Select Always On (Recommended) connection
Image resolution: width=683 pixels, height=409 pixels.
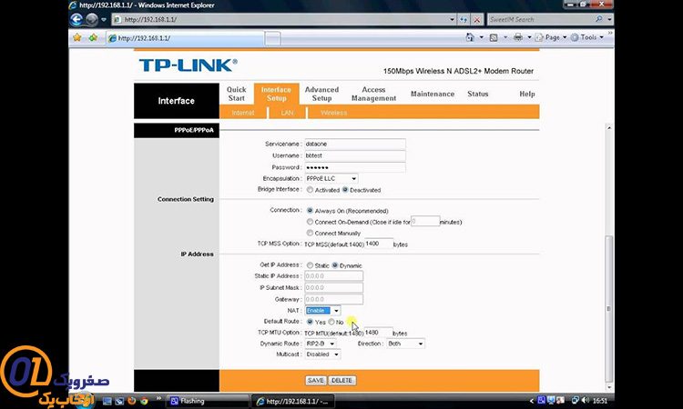click(310, 210)
